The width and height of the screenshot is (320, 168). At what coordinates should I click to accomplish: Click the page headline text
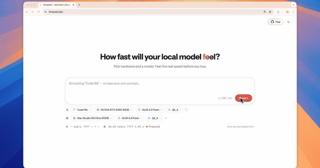pos(160,57)
